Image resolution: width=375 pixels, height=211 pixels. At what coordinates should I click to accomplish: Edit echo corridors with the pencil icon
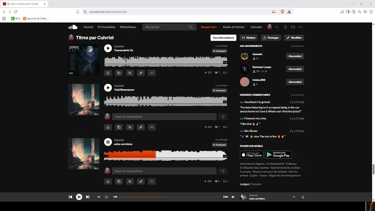tap(141, 181)
